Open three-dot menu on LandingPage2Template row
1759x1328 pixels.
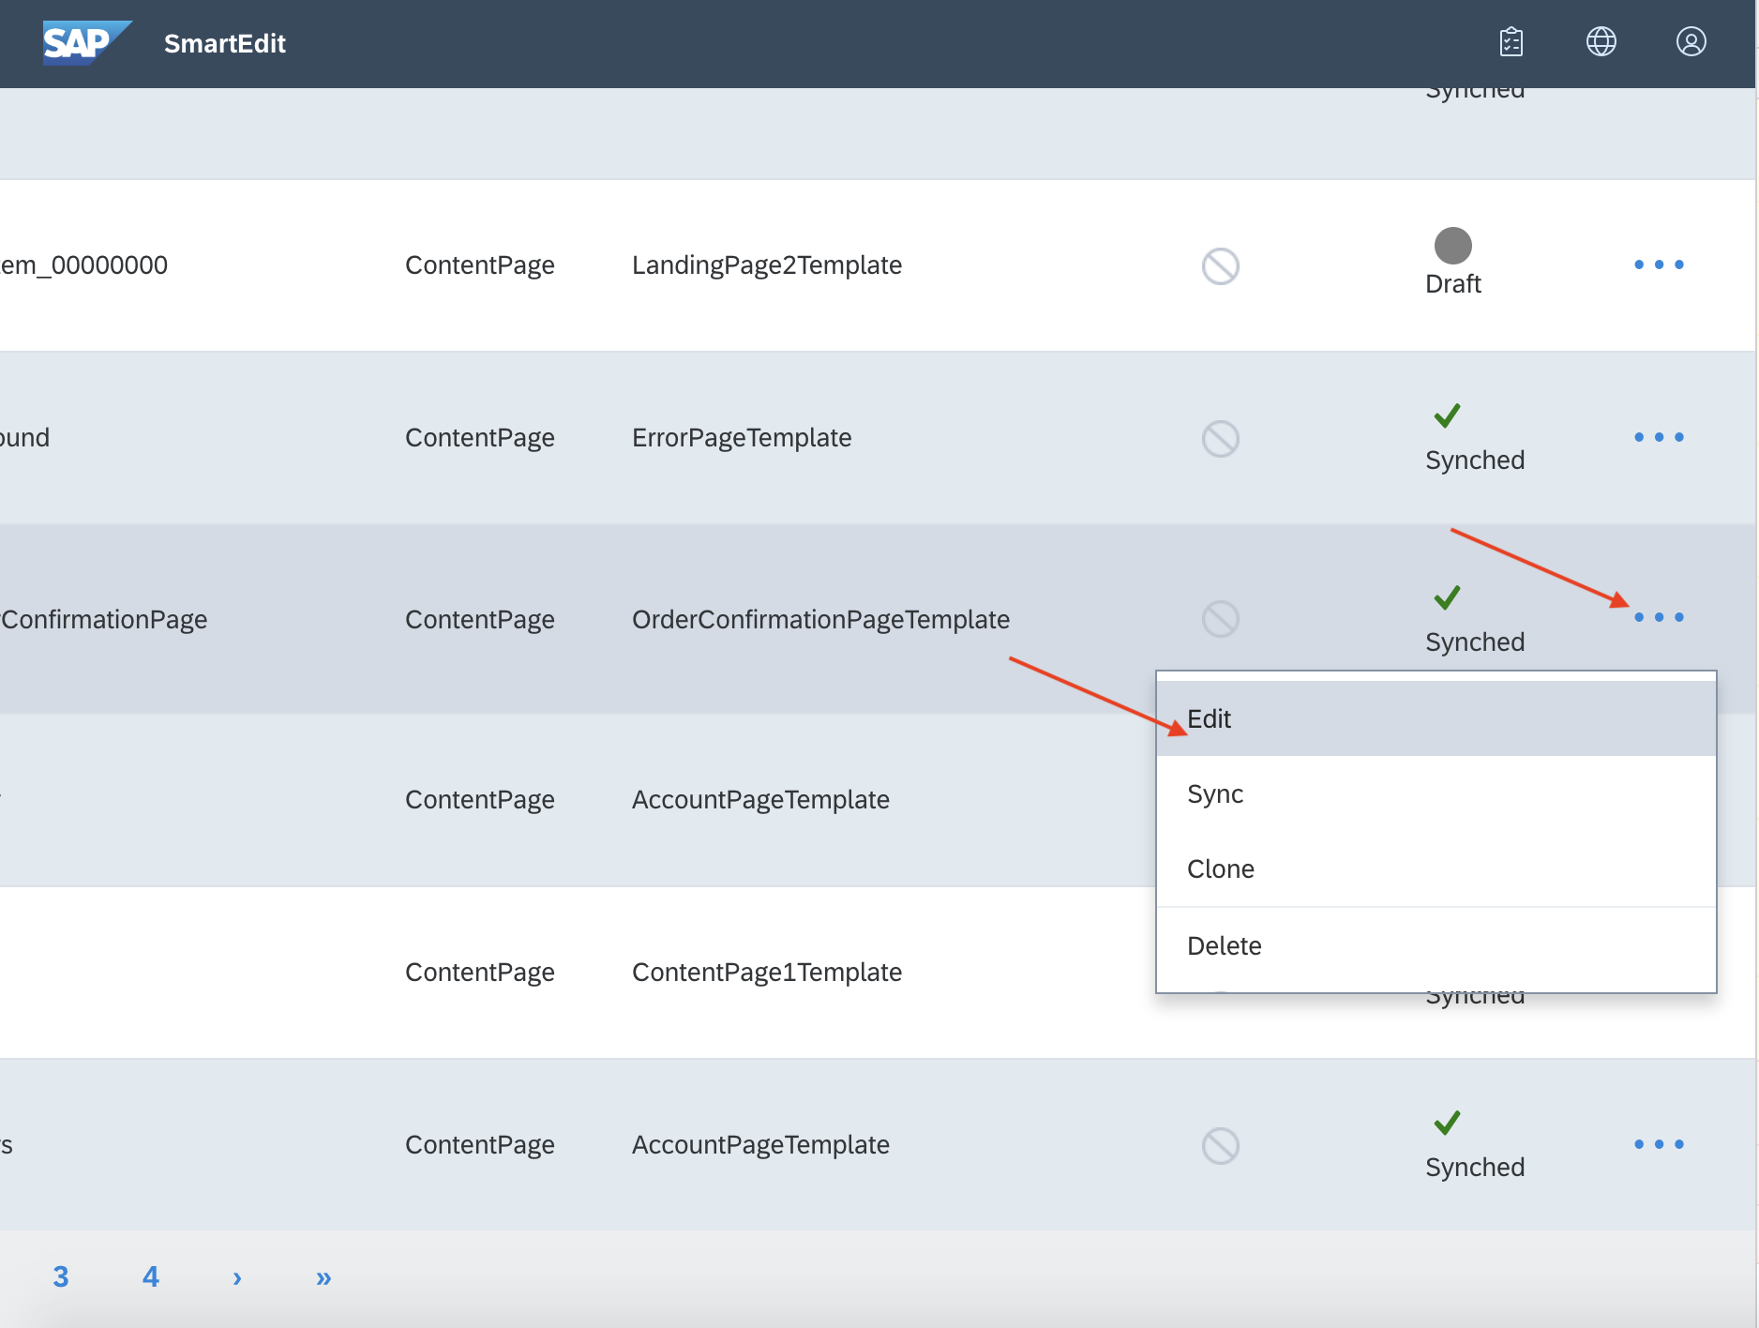coord(1658,264)
